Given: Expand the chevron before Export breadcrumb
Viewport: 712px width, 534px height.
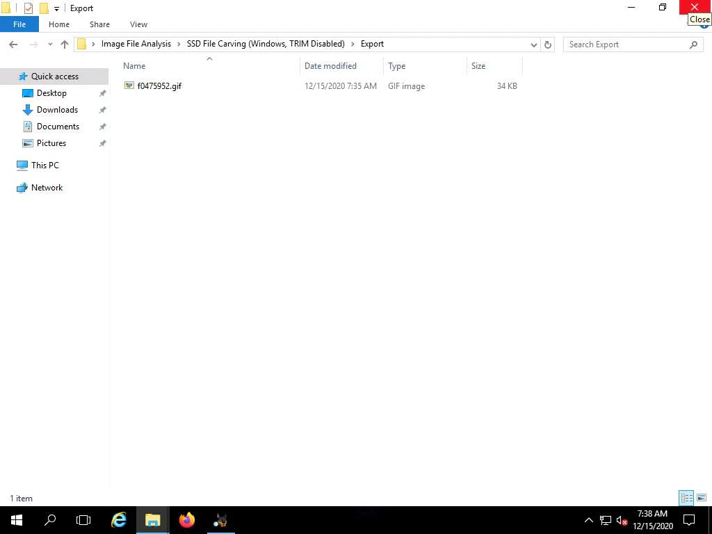Looking at the screenshot, I should [x=353, y=44].
